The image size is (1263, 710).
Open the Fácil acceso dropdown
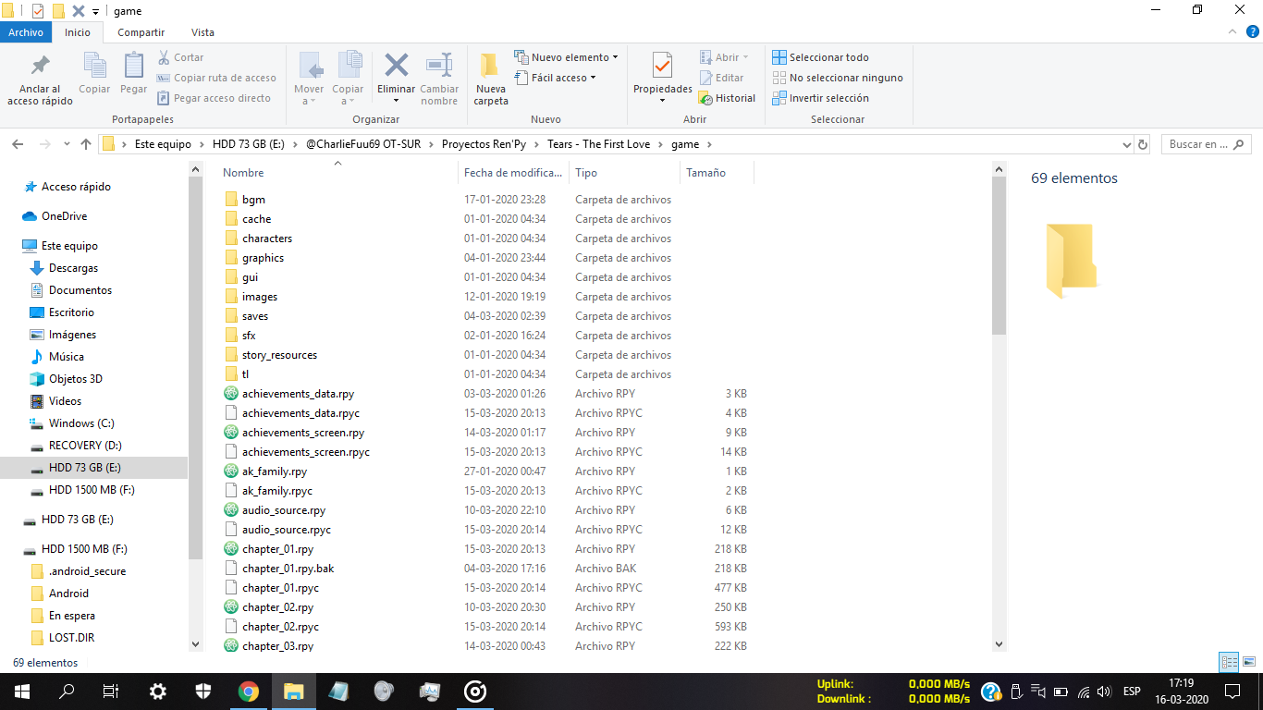tap(556, 78)
